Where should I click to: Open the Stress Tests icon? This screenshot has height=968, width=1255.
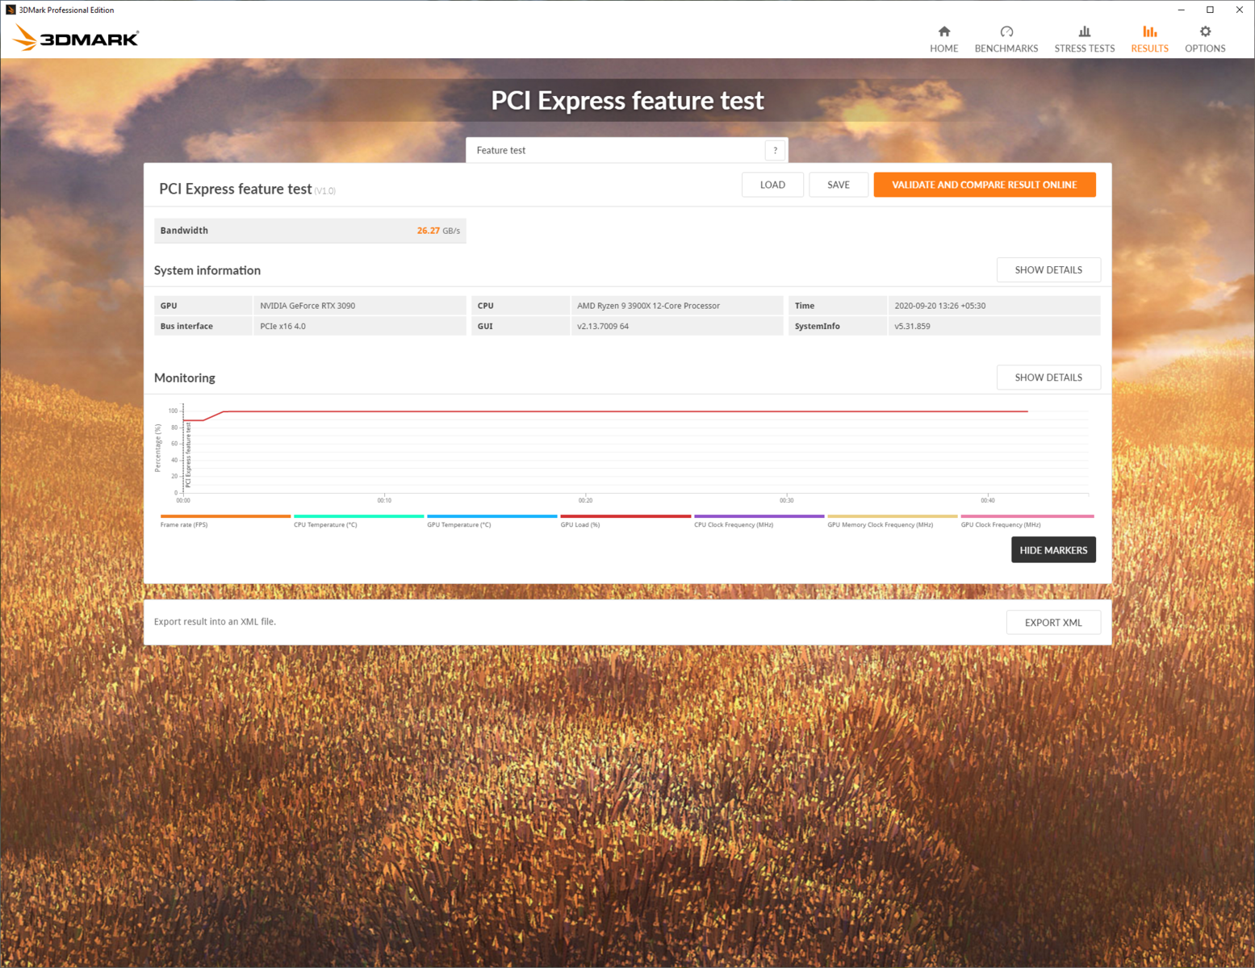click(1085, 31)
